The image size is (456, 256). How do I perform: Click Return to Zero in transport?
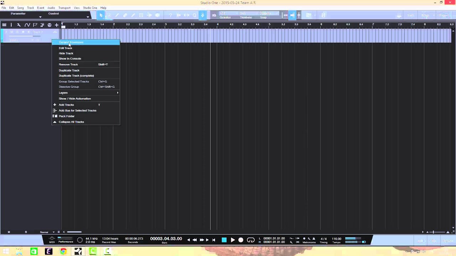214,240
